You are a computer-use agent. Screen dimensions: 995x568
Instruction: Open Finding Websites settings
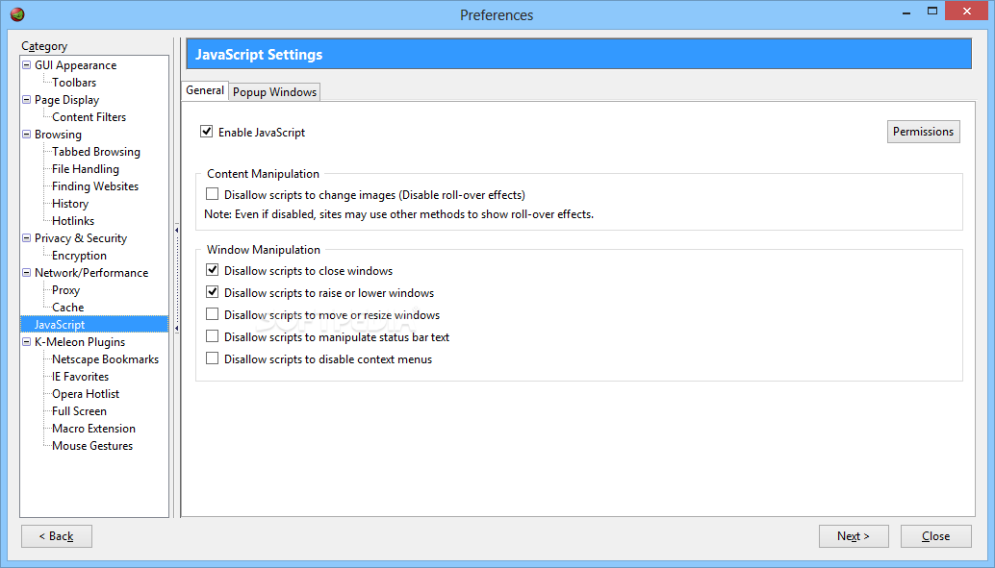tap(95, 186)
